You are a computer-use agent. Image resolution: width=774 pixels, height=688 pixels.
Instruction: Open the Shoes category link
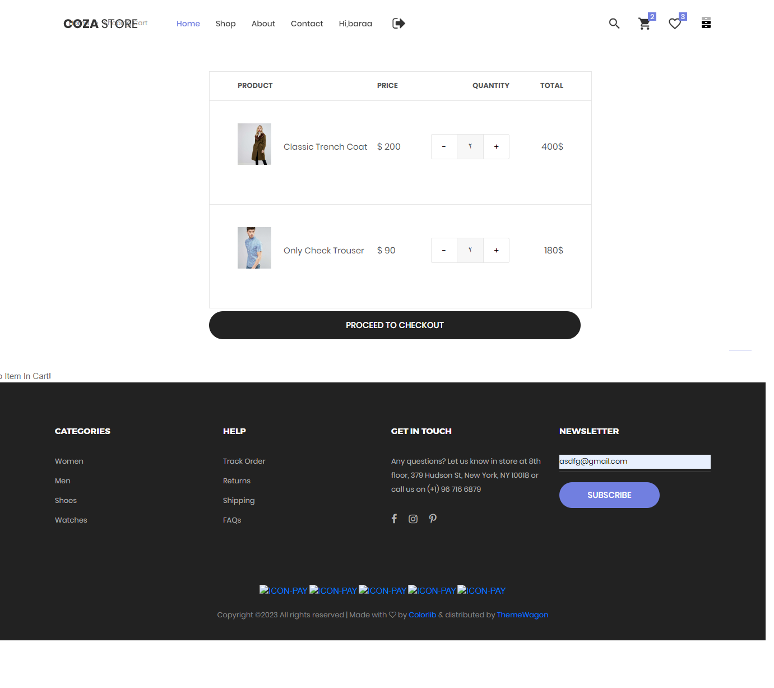(66, 501)
